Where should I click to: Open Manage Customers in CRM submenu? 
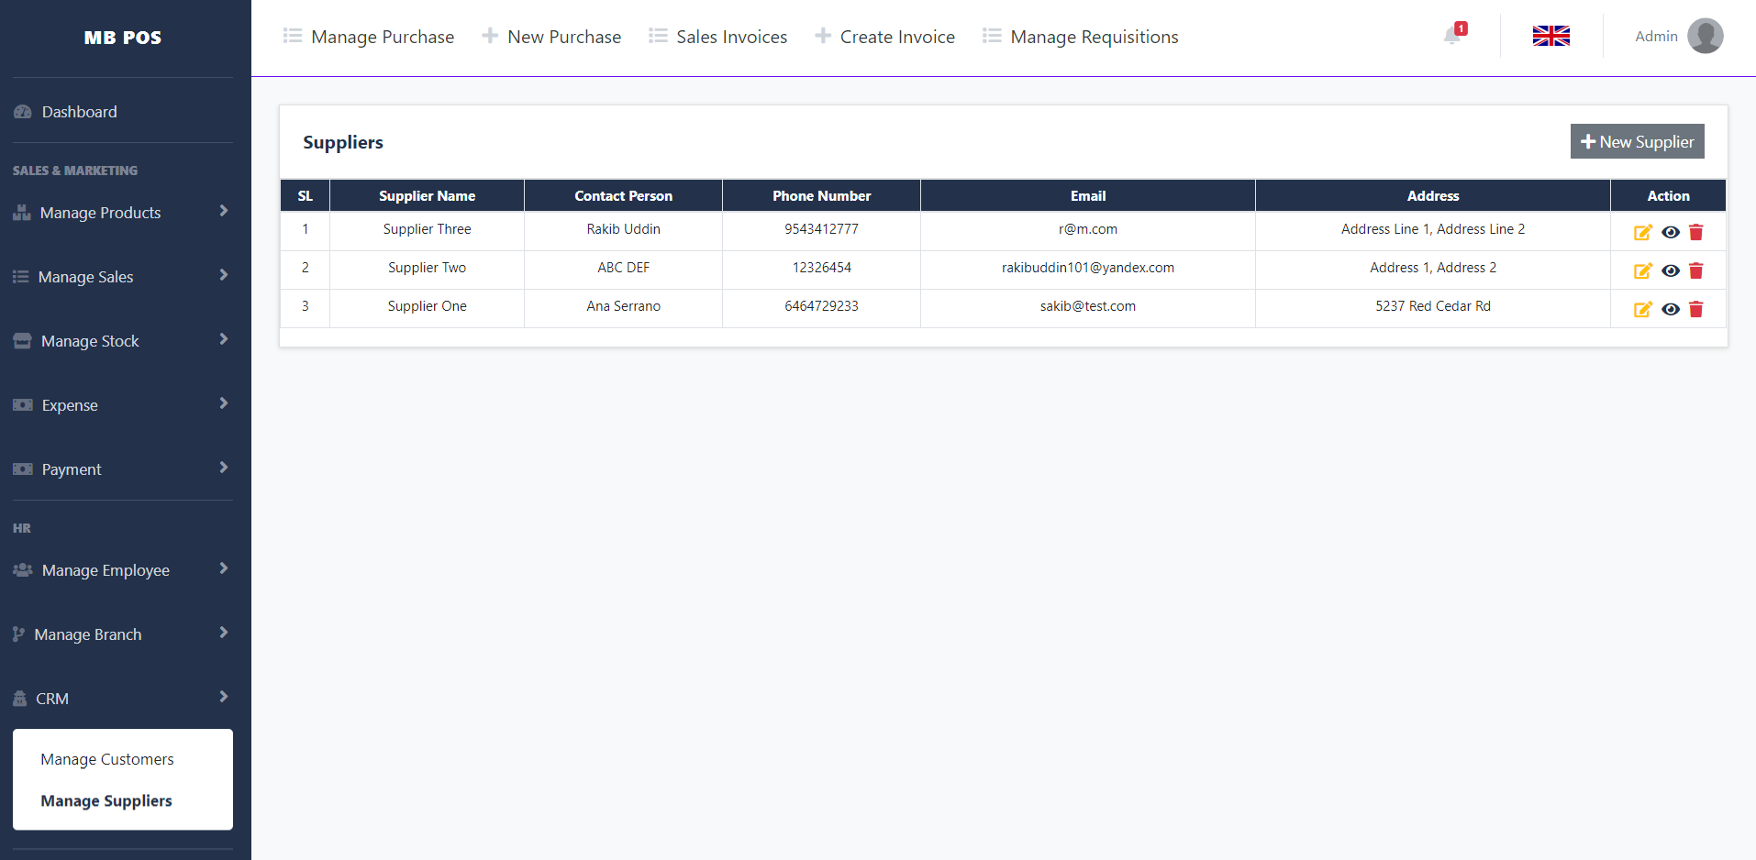(107, 759)
